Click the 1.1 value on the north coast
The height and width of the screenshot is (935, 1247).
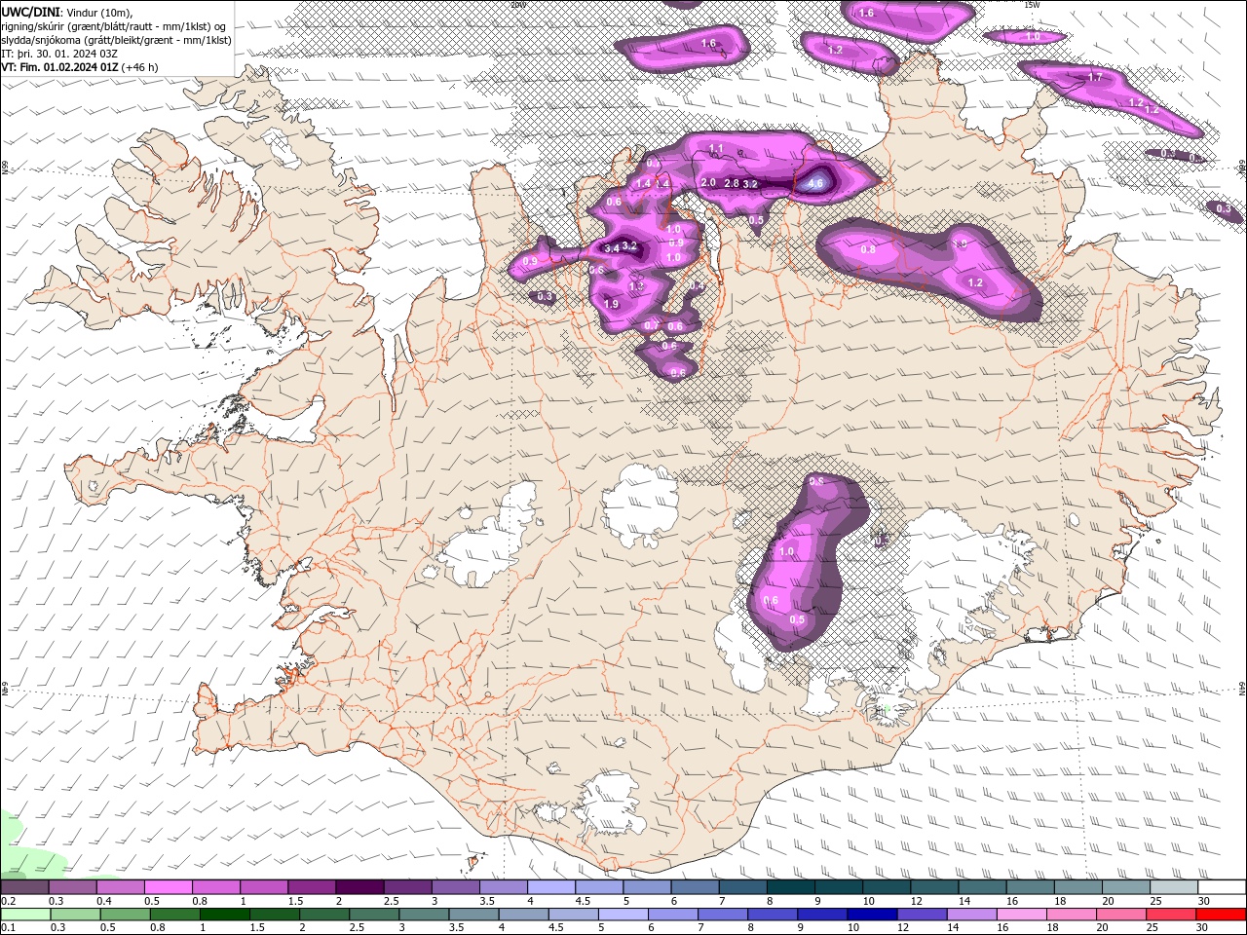716,148
